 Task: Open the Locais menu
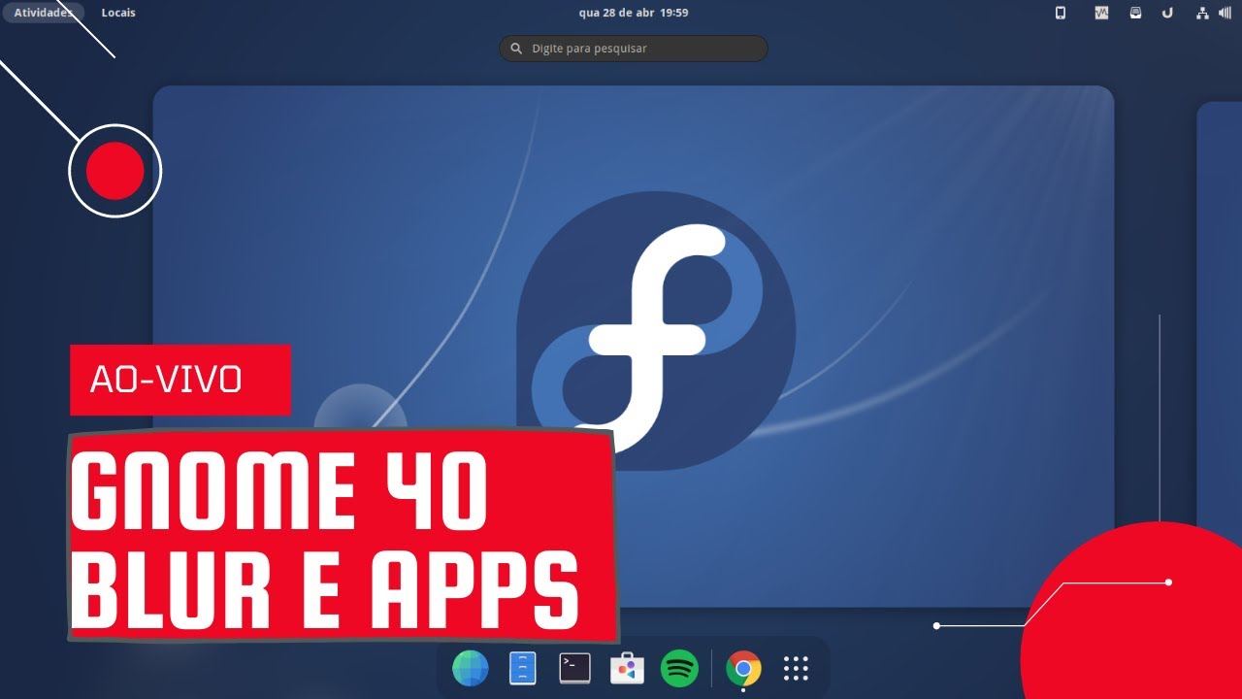pyautogui.click(x=118, y=13)
